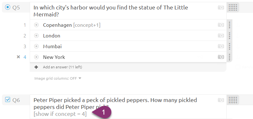Click the grid icon beside question Q5

(x=233, y=7)
